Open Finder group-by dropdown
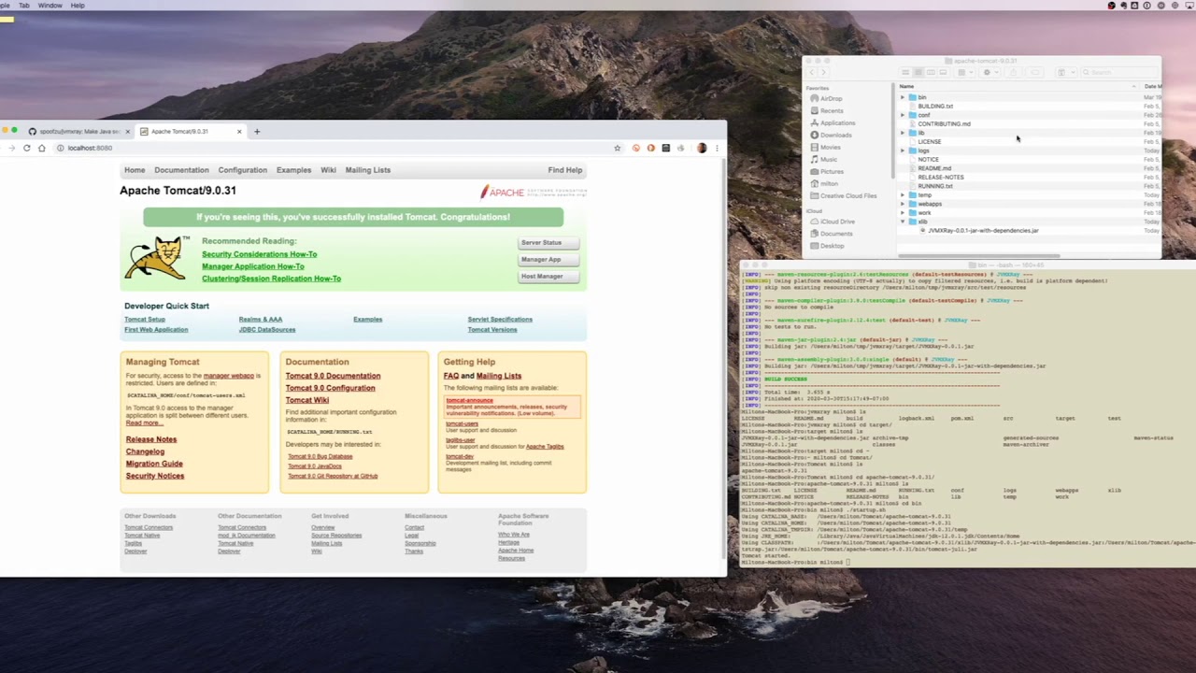 pos(965,72)
